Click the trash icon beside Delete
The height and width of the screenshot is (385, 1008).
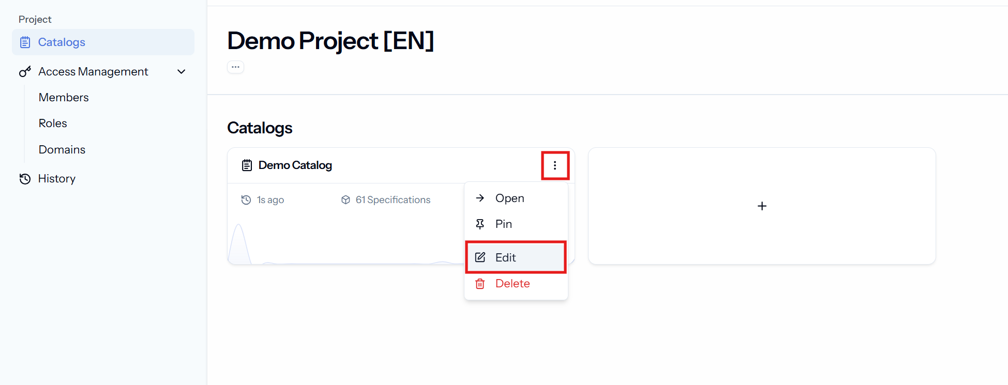[x=480, y=284]
